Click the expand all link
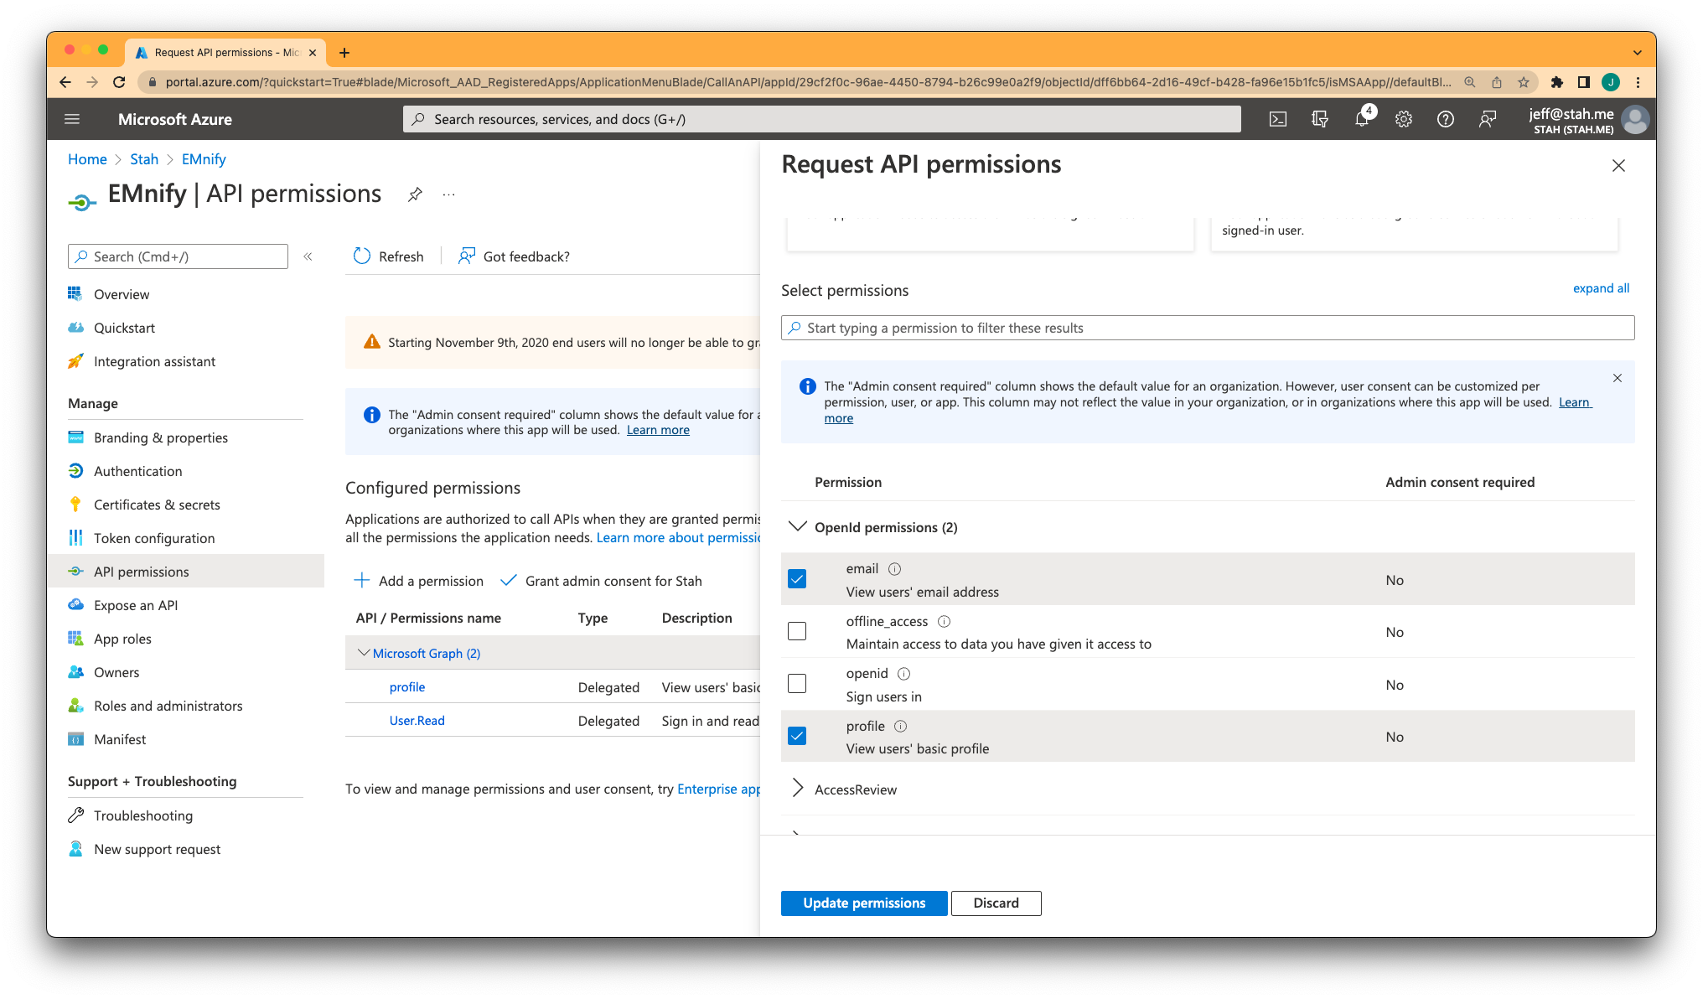The height and width of the screenshot is (999, 1703). [x=1601, y=287]
